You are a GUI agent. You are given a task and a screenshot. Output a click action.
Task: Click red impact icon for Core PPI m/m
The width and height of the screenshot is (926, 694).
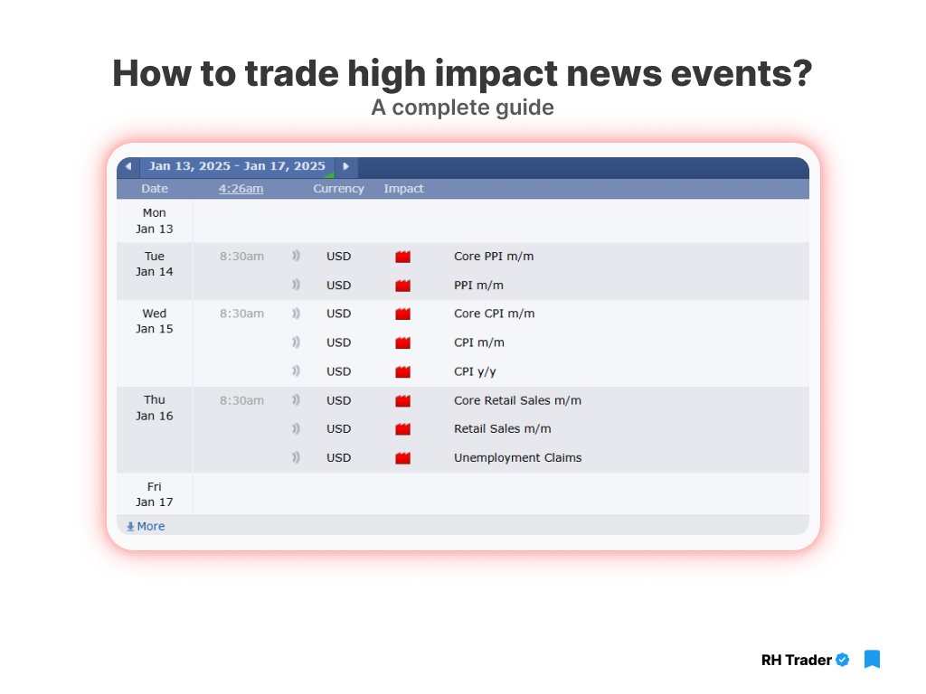tap(402, 257)
